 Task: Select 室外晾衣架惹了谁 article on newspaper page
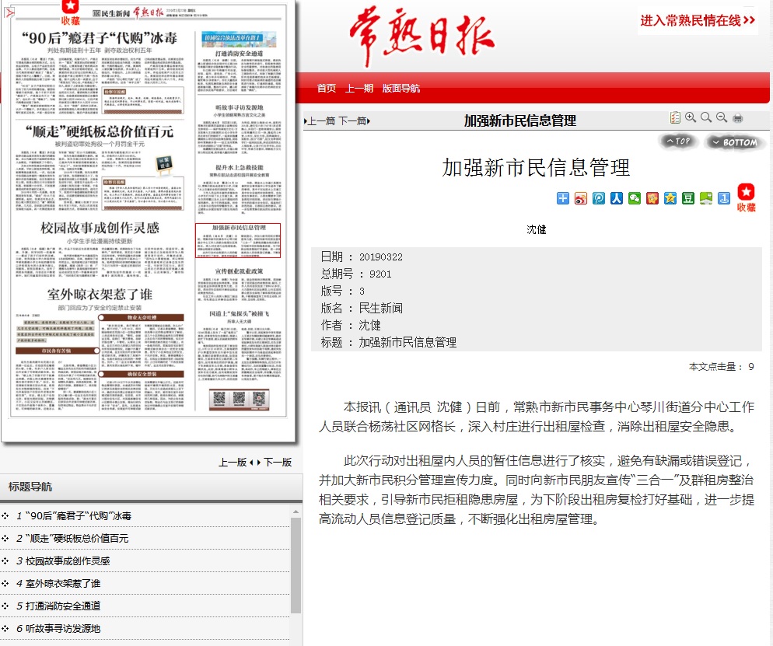click(x=100, y=349)
